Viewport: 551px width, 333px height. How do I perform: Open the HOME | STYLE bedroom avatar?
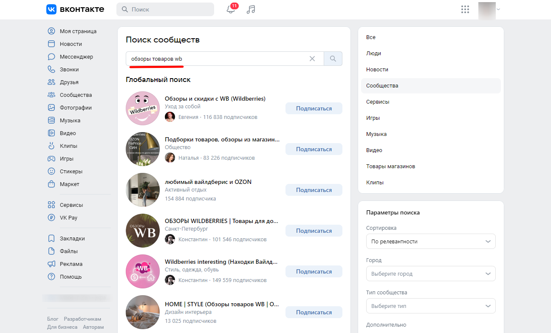(143, 312)
